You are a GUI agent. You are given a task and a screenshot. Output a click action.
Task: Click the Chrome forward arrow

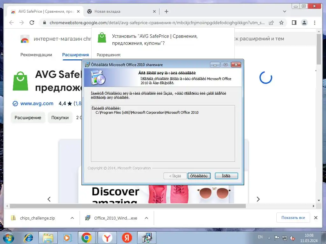point(22,23)
